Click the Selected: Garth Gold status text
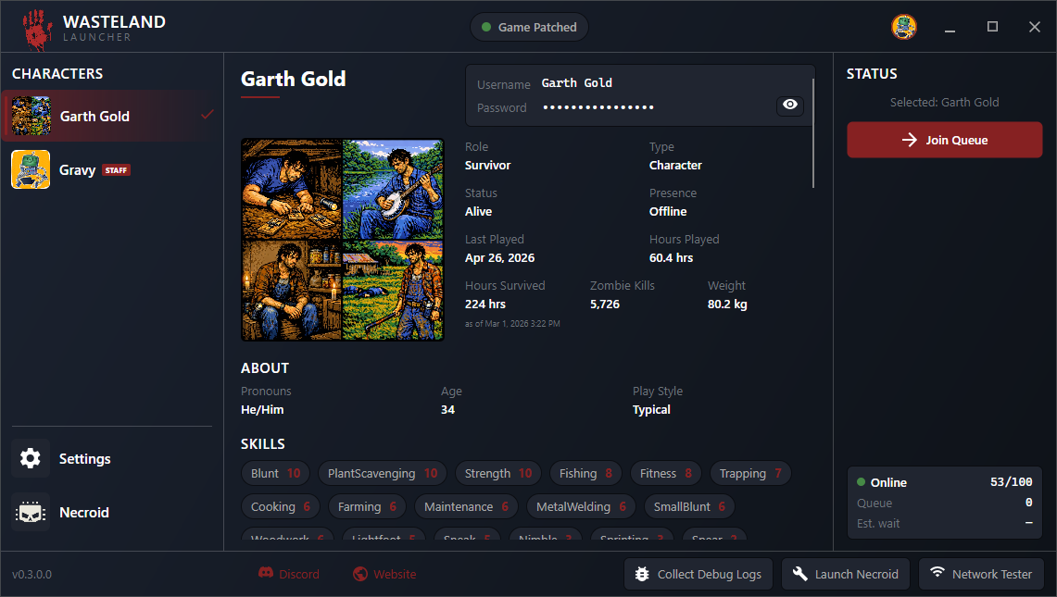The width and height of the screenshot is (1057, 597). pyautogui.click(x=944, y=102)
